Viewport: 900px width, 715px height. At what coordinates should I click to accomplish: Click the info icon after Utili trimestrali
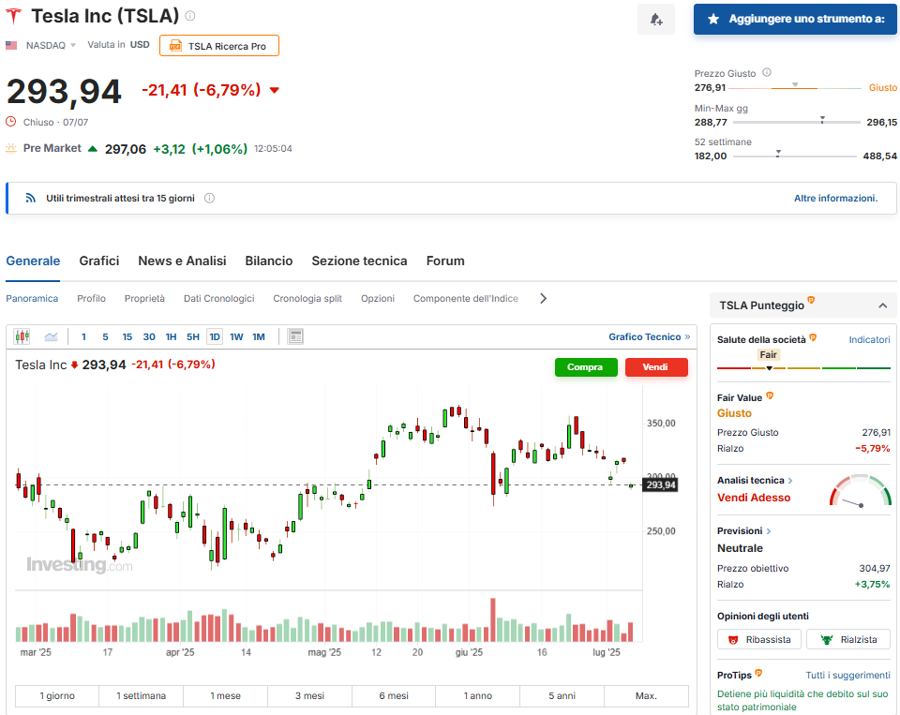click(x=209, y=198)
